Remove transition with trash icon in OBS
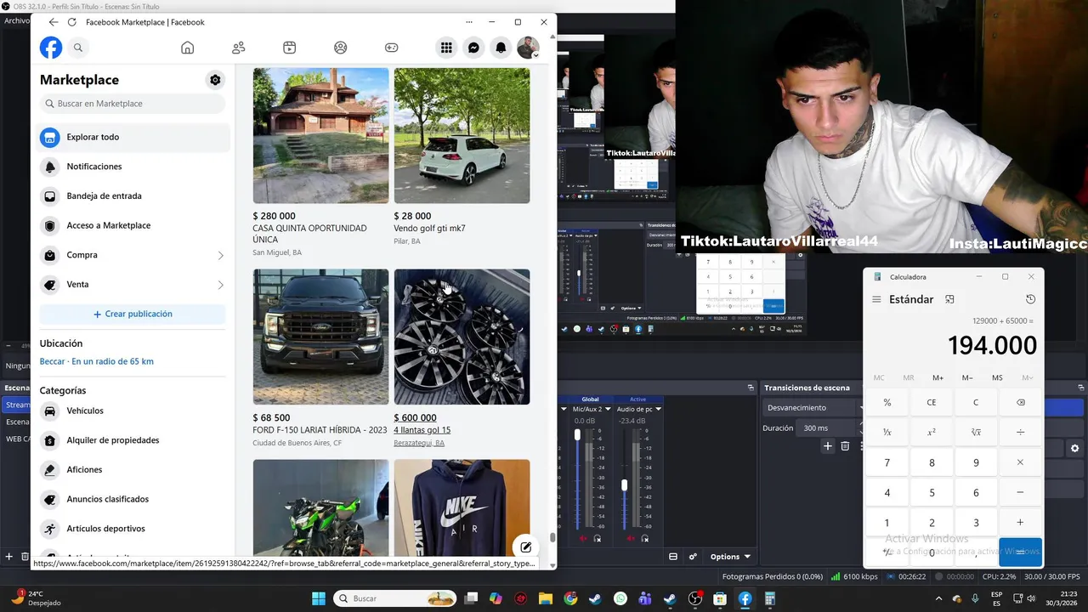The width and height of the screenshot is (1088, 612). (845, 446)
